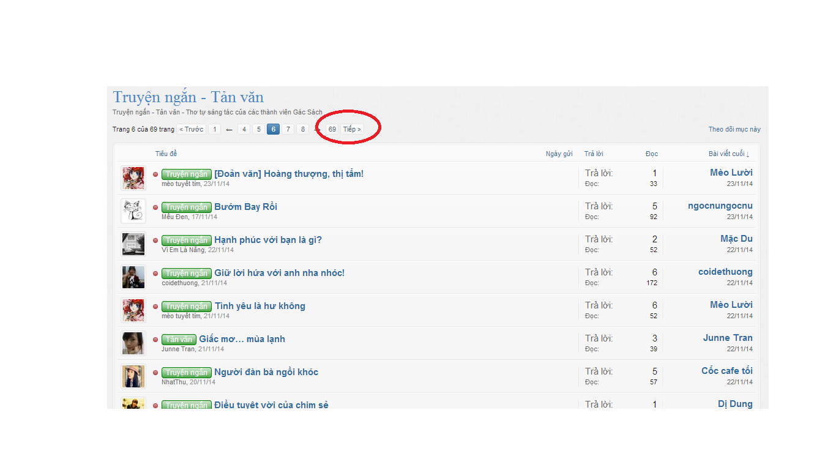Open last poster 'Junne Tran' profile

[728, 338]
